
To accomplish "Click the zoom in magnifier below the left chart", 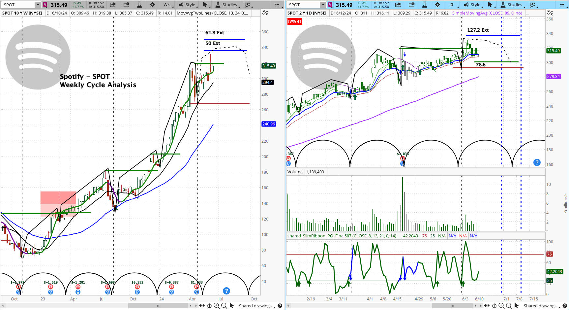I will (217, 306).
